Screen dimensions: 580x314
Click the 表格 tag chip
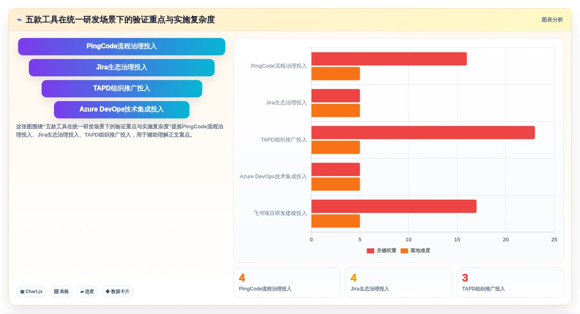pyautogui.click(x=61, y=291)
